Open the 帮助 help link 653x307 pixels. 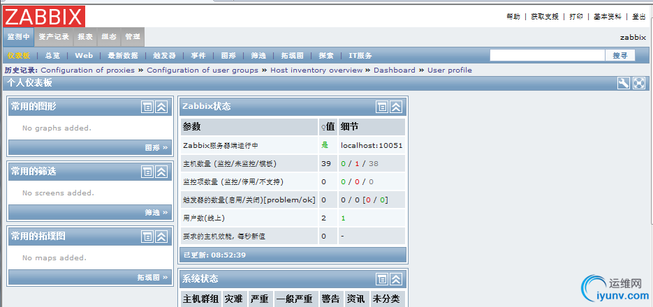513,17
